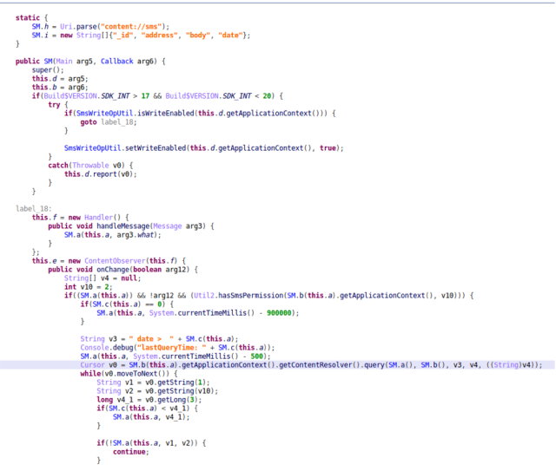Image resolution: width=556 pixels, height=471 pixels.
Task: Select the Uri.parse call
Action: click(115, 27)
